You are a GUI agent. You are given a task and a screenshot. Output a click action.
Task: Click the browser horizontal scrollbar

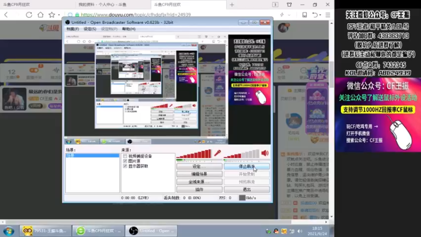(148, 222)
